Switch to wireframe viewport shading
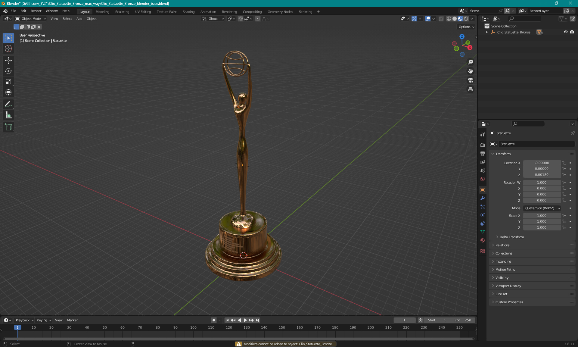 pos(449,19)
